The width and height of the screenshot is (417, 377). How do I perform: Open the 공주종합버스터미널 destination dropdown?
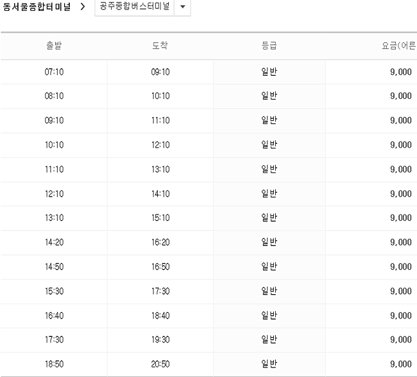click(142, 6)
